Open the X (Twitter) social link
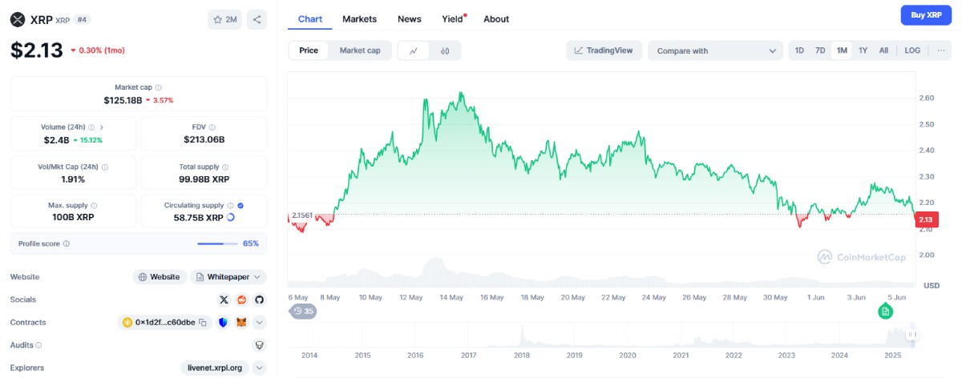This screenshot has width=962, height=378. pyautogui.click(x=224, y=300)
